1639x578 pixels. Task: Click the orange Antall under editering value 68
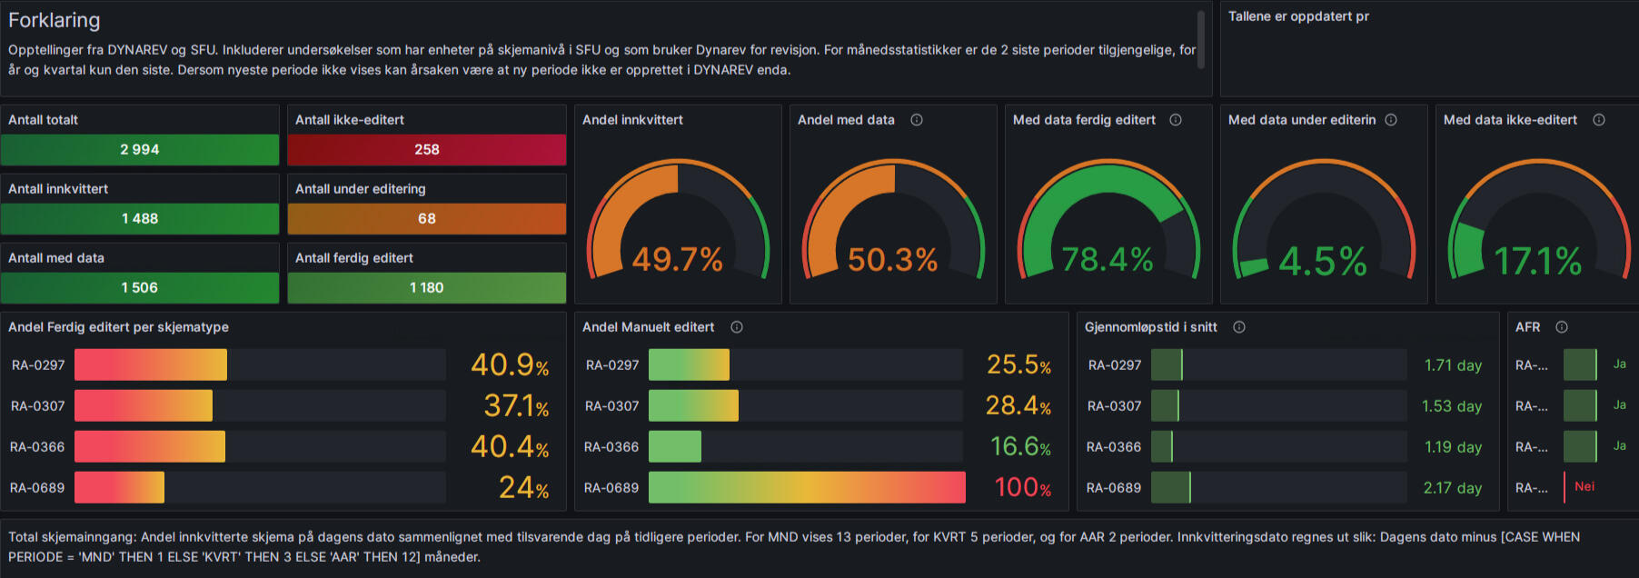click(x=427, y=219)
